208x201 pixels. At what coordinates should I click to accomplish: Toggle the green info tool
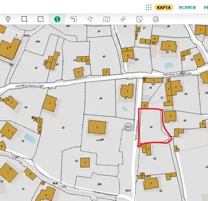(x=57, y=19)
